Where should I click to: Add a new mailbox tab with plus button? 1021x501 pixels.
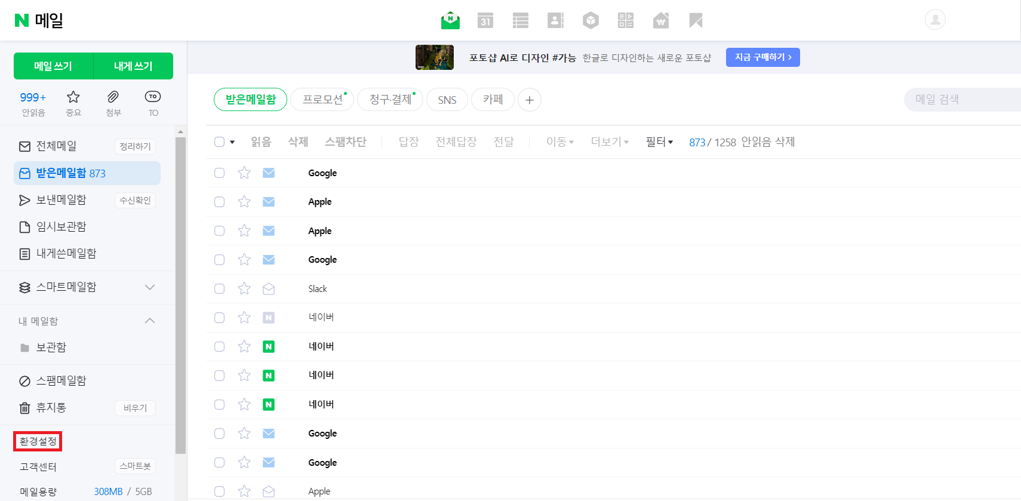point(530,100)
